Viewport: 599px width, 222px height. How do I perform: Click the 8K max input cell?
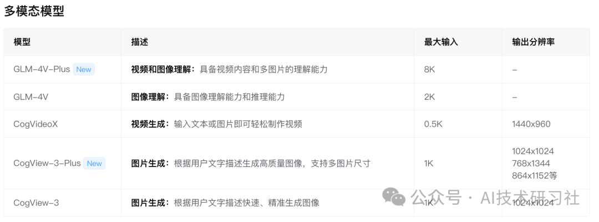429,69
